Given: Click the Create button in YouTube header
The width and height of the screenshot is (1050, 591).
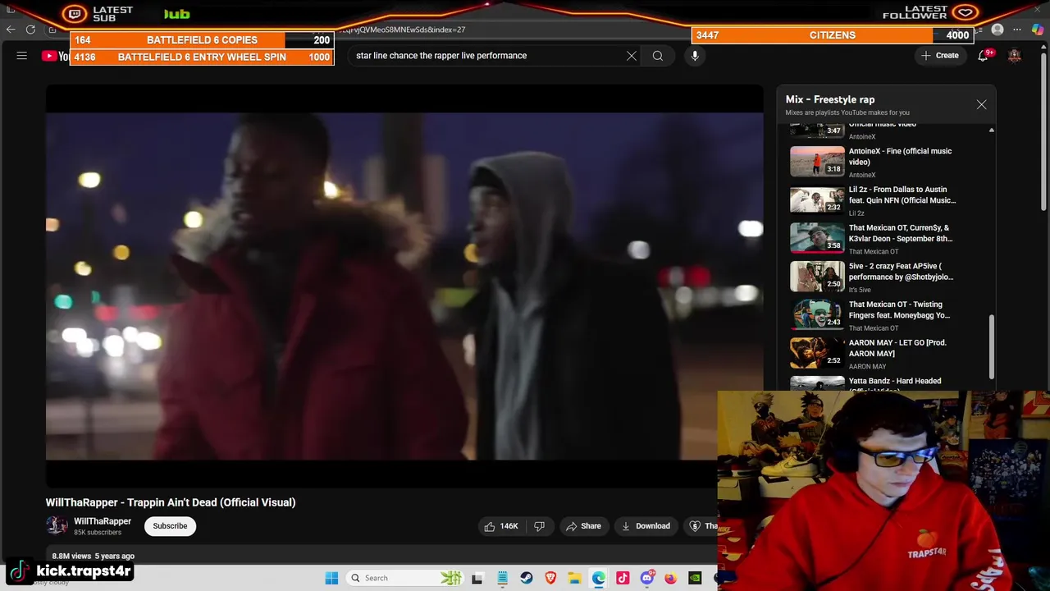Looking at the screenshot, I should [x=940, y=56].
